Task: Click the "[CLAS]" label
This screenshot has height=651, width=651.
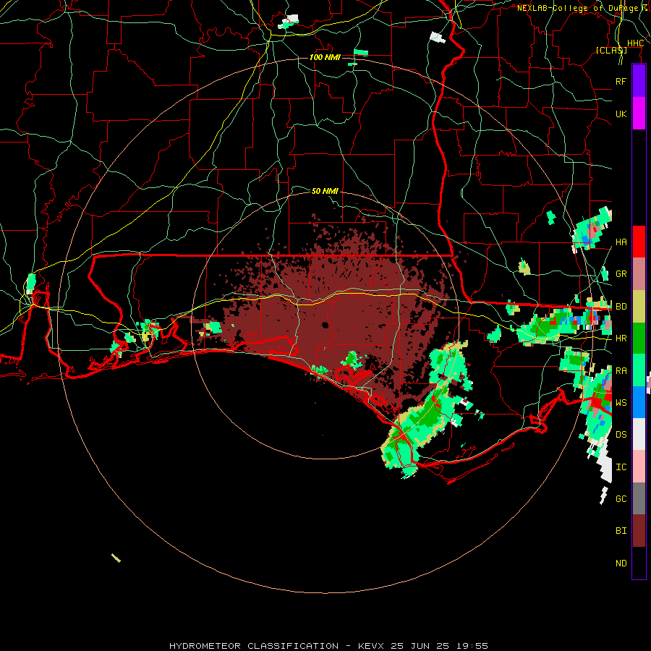Action: click(x=611, y=50)
